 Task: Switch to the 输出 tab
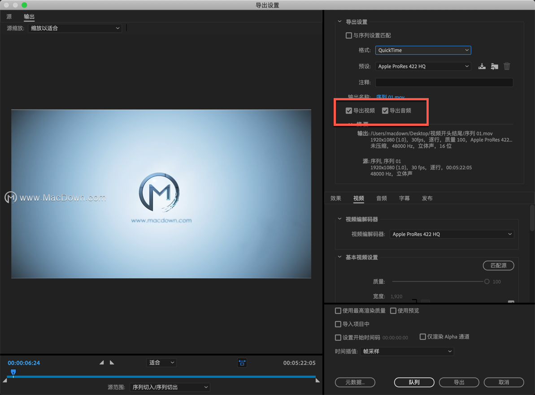(x=29, y=17)
